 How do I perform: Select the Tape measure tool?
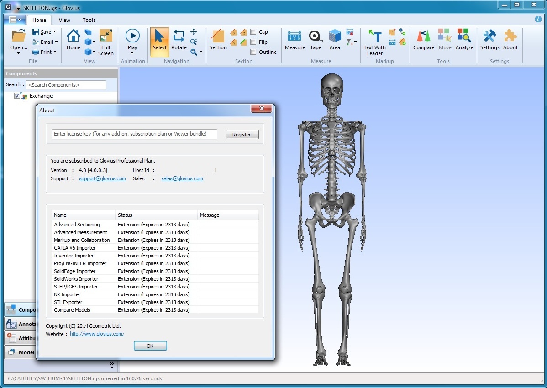pyautogui.click(x=316, y=40)
